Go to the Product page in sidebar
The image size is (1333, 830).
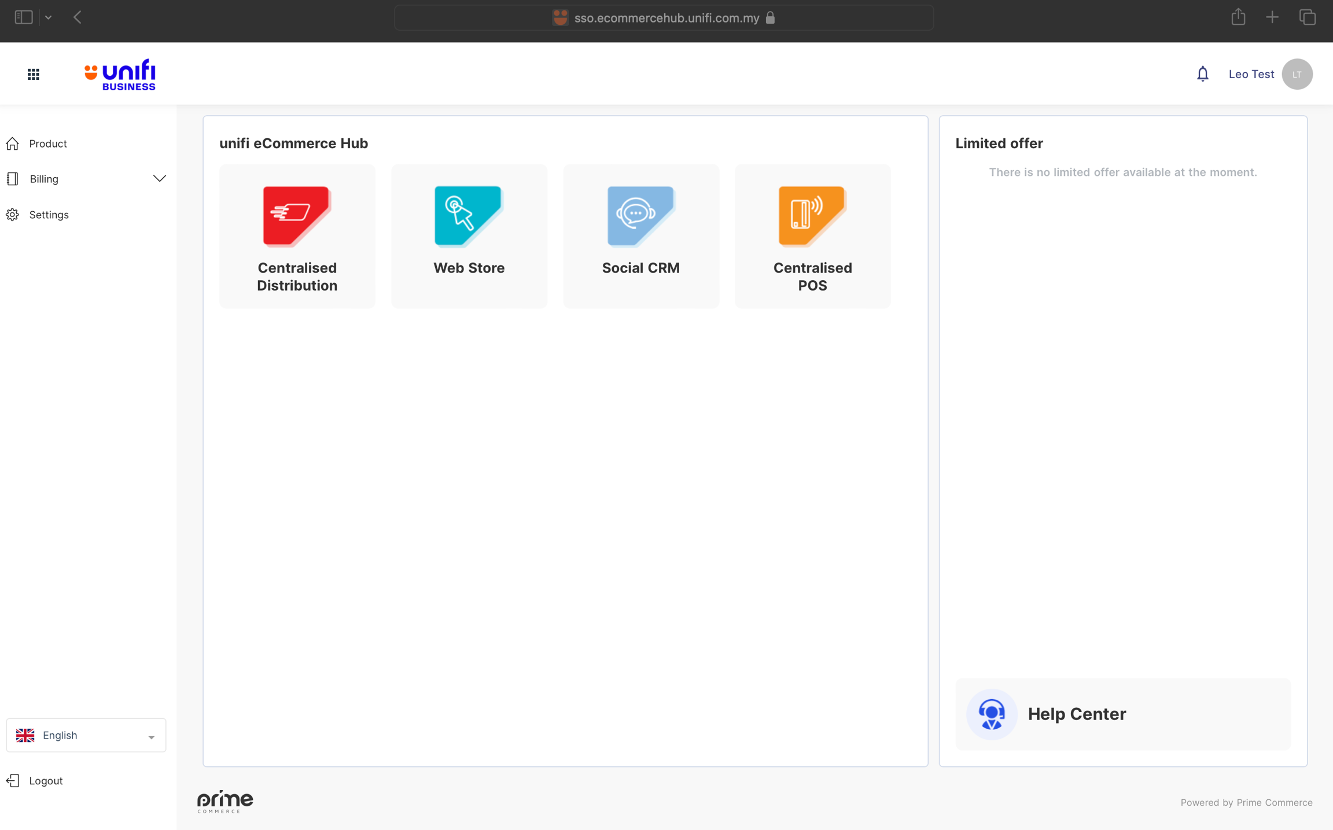(x=48, y=144)
